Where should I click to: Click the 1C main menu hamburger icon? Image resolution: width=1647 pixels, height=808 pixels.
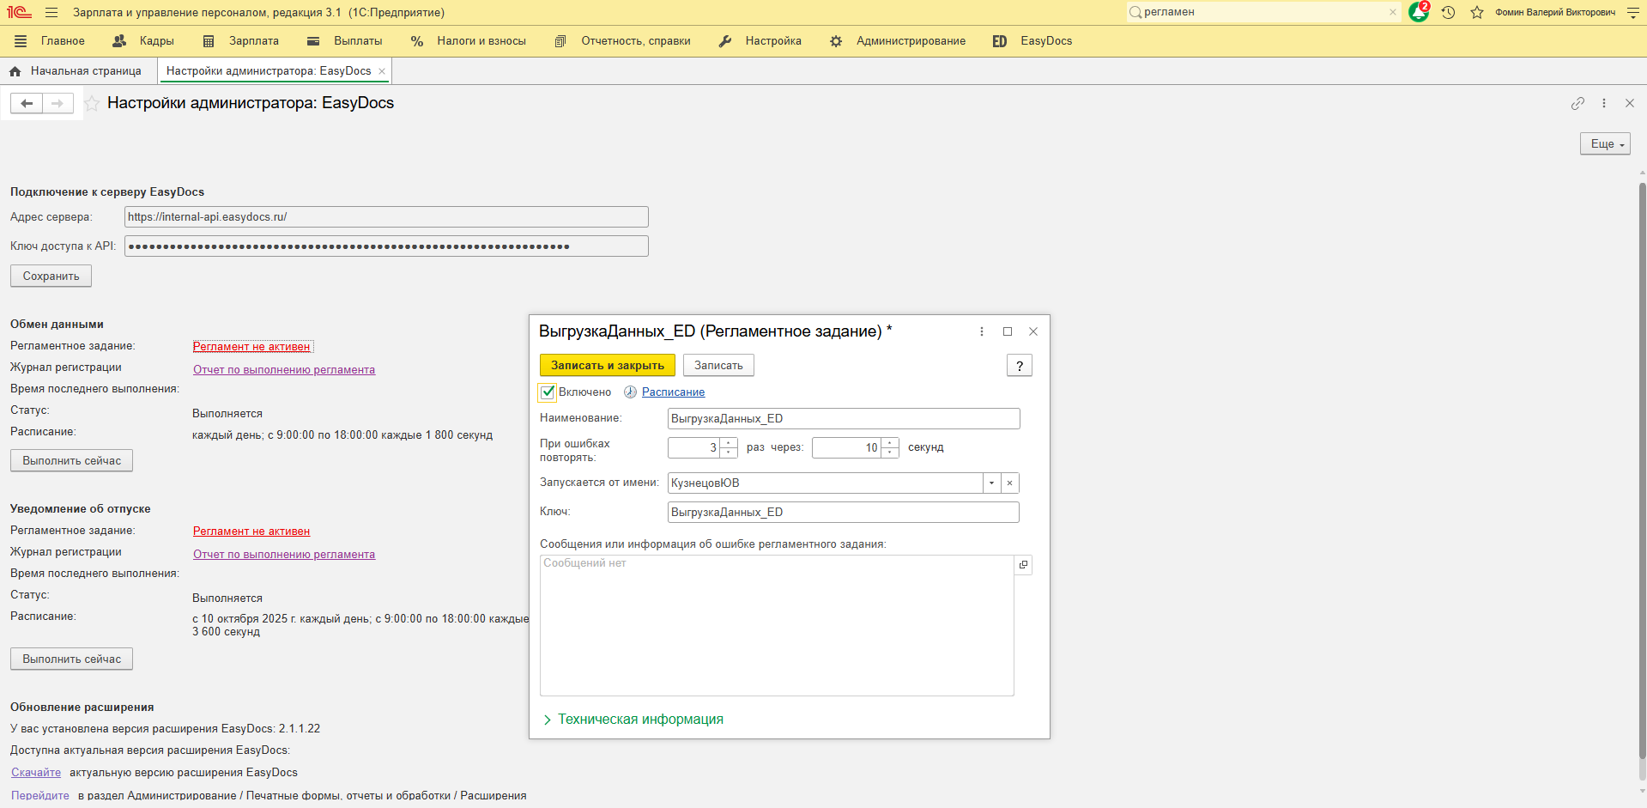(x=51, y=13)
